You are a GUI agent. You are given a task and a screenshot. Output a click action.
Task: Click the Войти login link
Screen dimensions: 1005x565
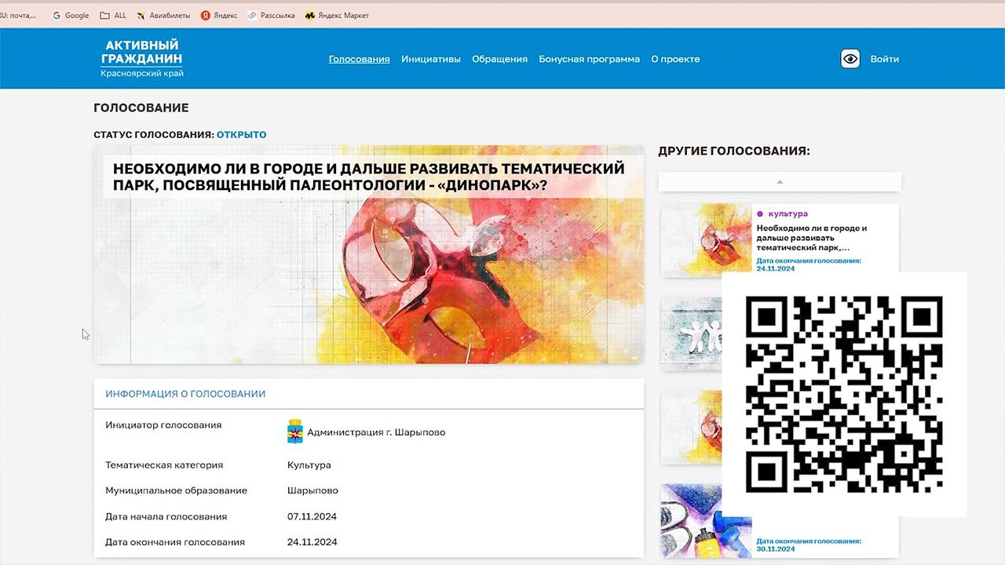coord(884,59)
